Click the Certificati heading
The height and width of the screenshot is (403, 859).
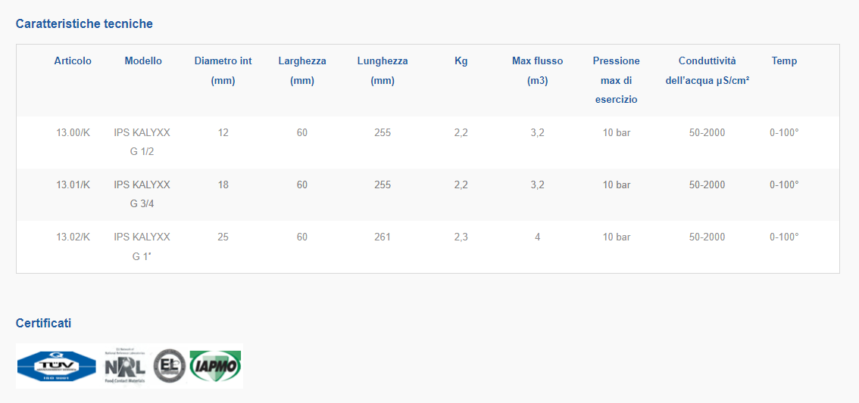(x=44, y=323)
